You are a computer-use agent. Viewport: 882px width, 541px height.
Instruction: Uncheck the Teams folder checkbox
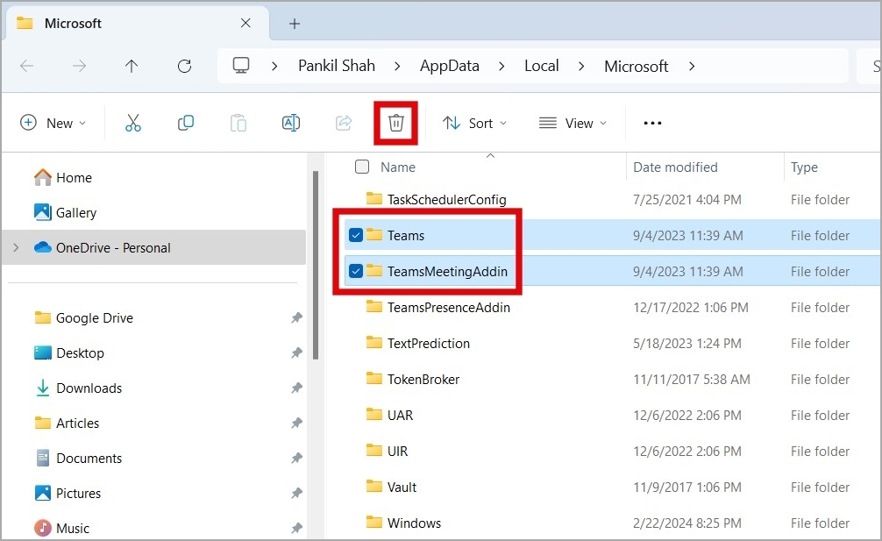(x=355, y=235)
